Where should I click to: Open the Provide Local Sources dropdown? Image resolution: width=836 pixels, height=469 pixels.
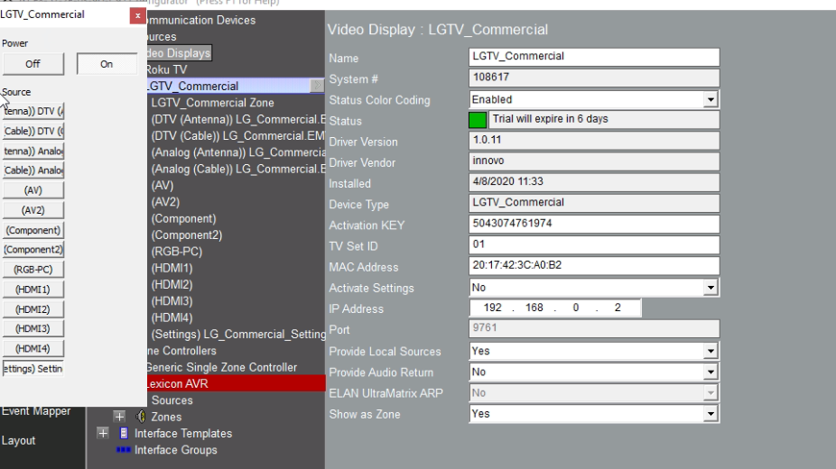coord(711,351)
